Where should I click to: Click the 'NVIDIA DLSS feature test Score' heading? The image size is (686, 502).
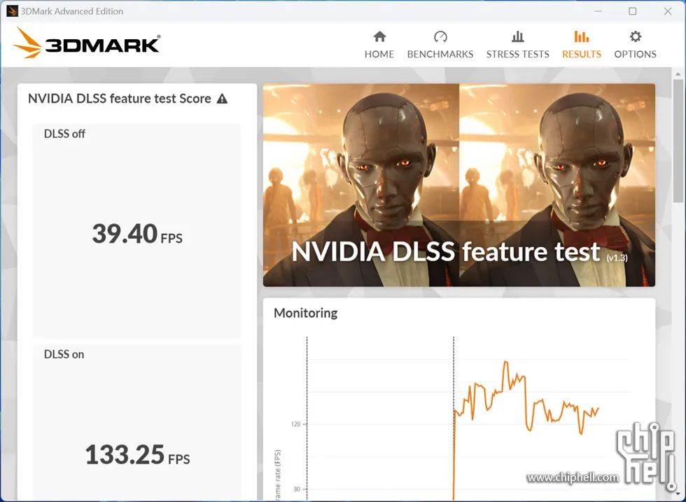coord(120,99)
